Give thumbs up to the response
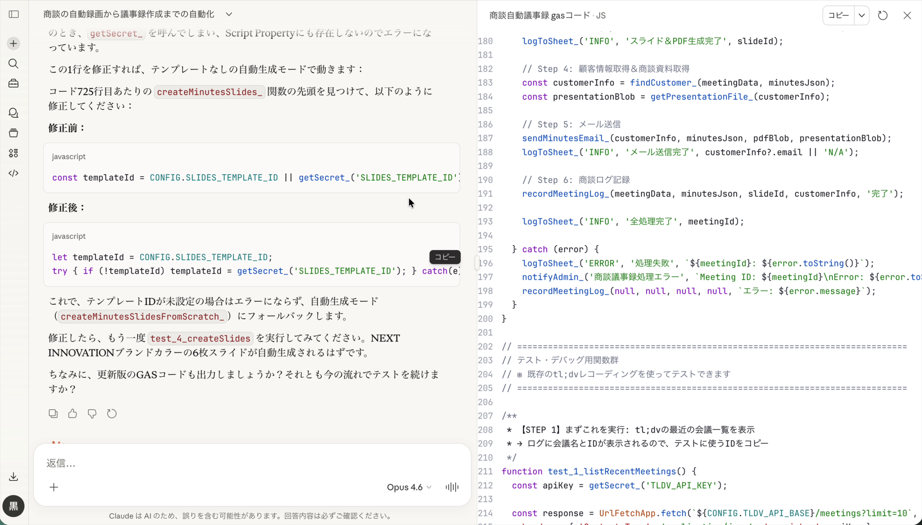 pyautogui.click(x=72, y=414)
